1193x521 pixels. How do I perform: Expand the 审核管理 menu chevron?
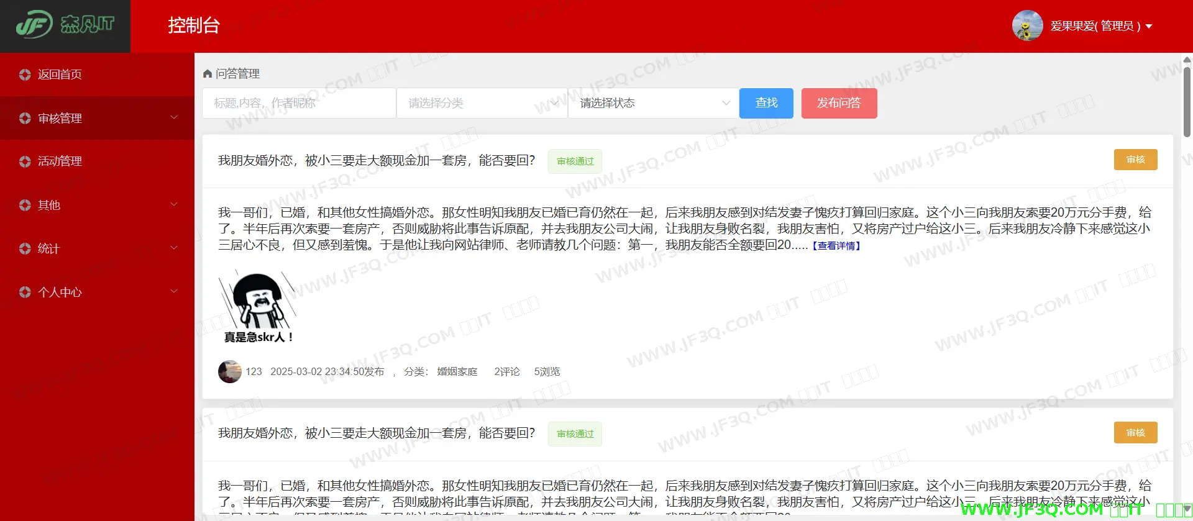click(x=174, y=117)
